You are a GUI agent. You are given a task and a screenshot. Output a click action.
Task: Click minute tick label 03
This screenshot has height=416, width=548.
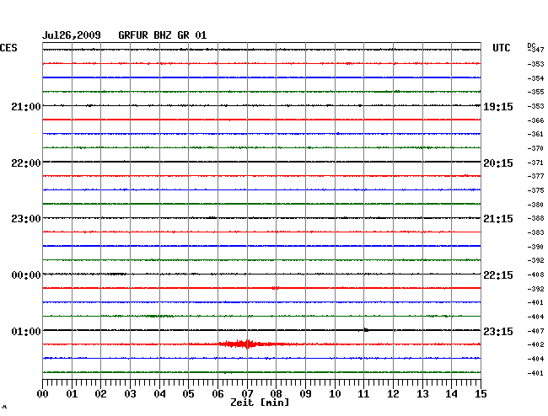point(130,394)
